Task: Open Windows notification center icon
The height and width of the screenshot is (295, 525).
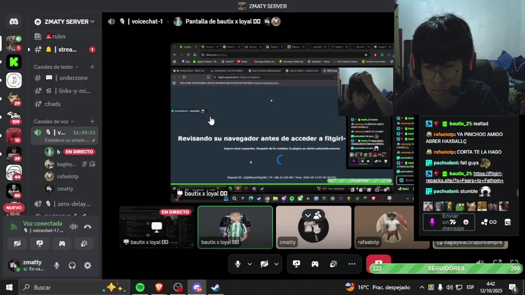Action: point(513,288)
